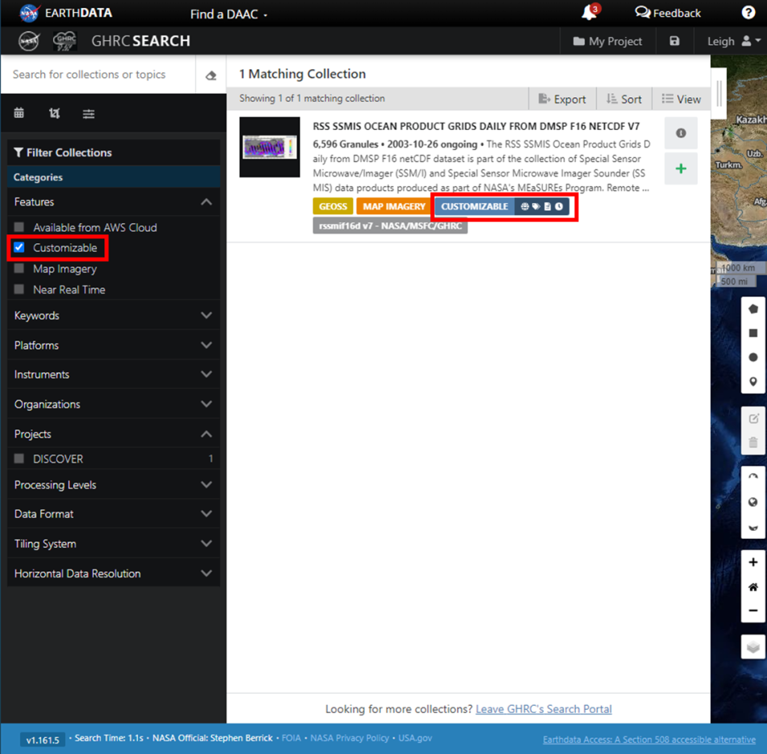767x754 pixels.
Task: Clear search with eraser icon
Action: click(x=211, y=75)
